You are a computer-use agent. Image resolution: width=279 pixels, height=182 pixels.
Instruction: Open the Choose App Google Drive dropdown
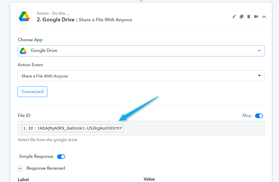pos(141,51)
